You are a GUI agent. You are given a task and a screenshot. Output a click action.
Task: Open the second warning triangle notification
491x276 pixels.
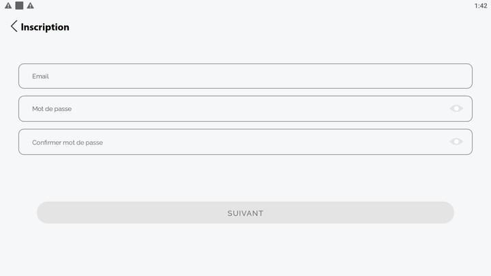point(30,5)
